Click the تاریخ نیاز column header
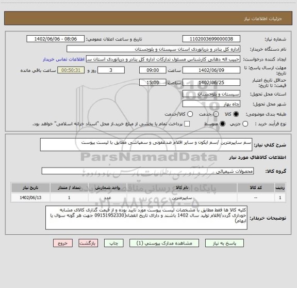The image size is (297, 288). 30,188
